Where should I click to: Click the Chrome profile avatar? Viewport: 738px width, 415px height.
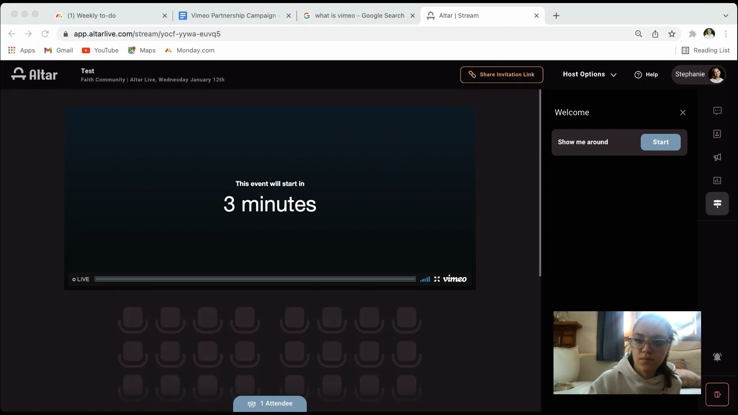709,34
